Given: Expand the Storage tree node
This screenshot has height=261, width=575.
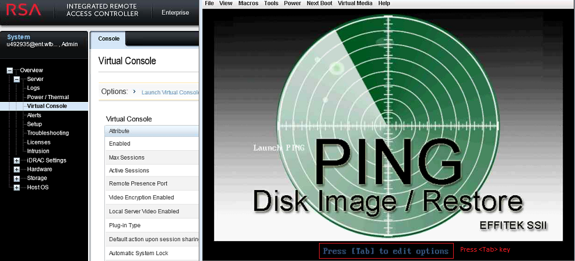Looking at the screenshot, I should [16, 178].
